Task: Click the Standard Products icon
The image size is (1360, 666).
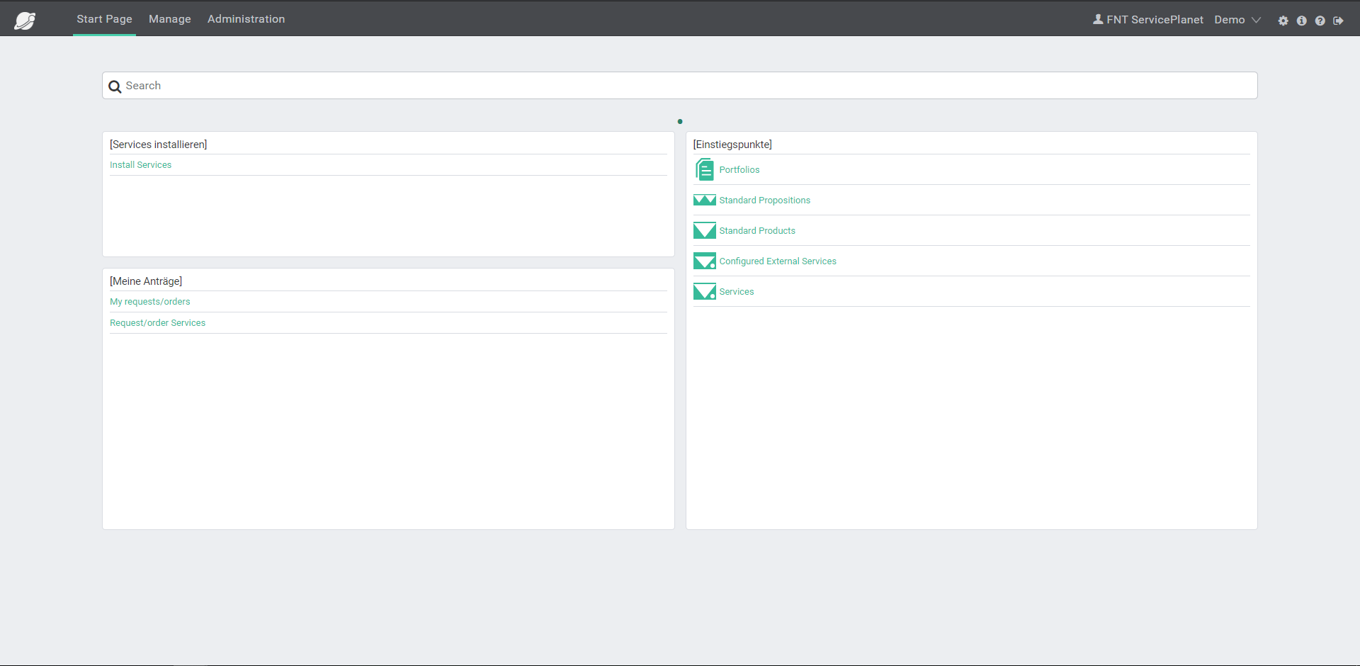Action: click(x=705, y=230)
